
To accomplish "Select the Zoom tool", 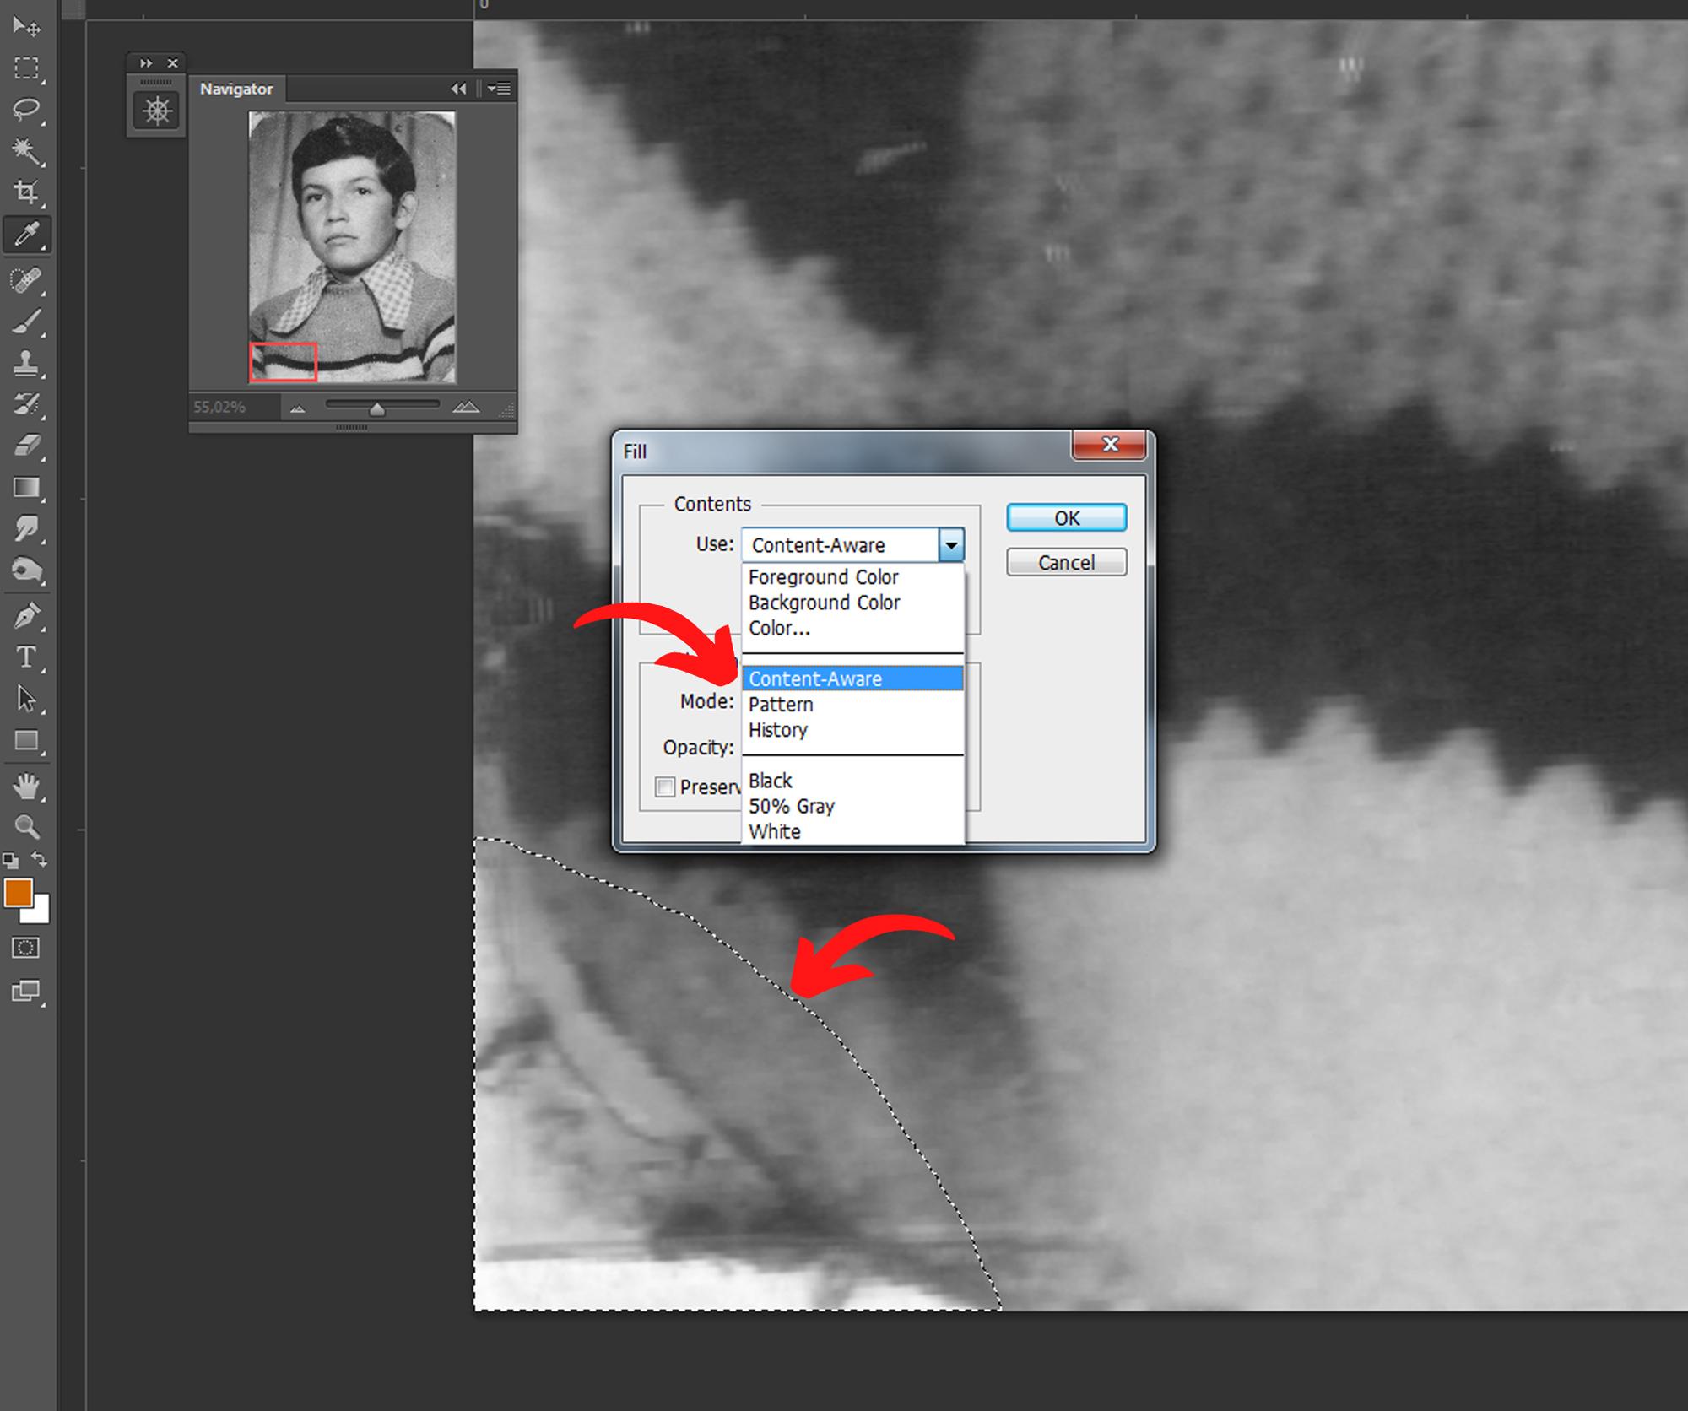I will point(25,827).
